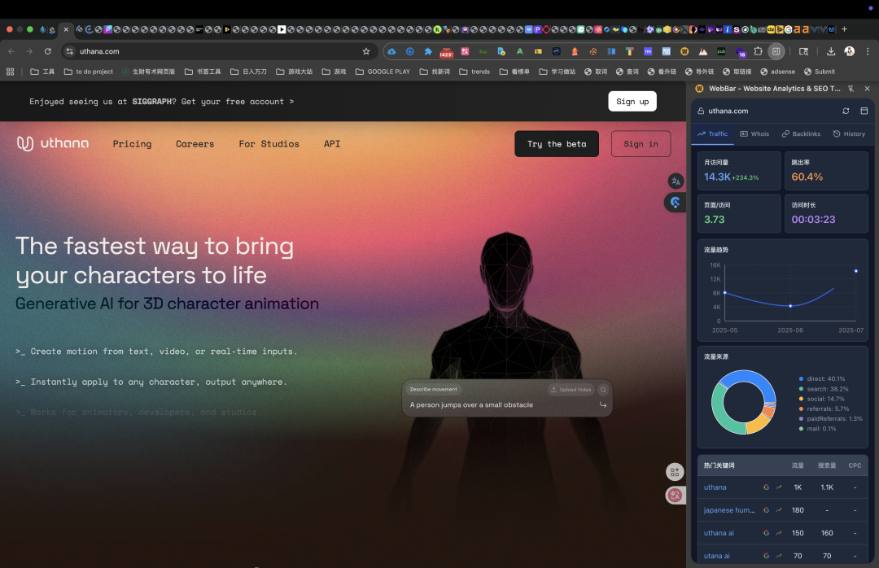Click the Sign up button in banner

pyautogui.click(x=632, y=102)
